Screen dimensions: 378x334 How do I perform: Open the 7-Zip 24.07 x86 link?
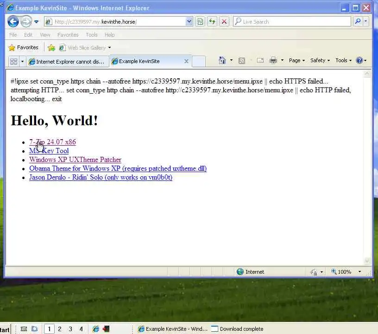(x=52, y=142)
